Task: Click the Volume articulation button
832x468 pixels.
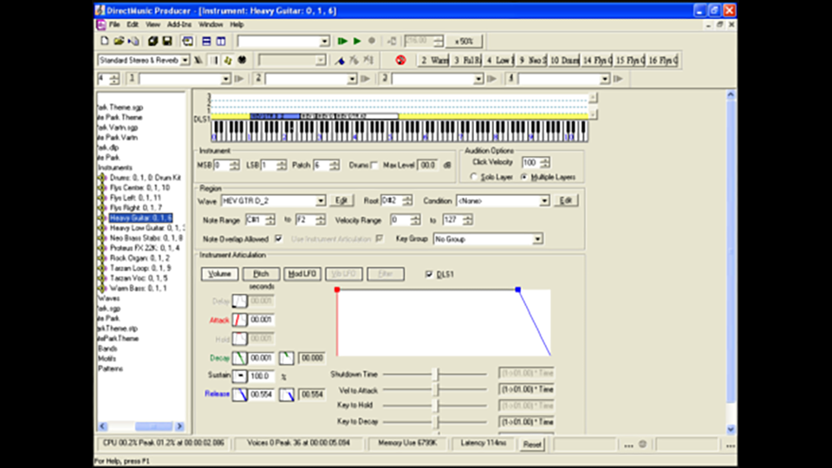Action: (219, 274)
